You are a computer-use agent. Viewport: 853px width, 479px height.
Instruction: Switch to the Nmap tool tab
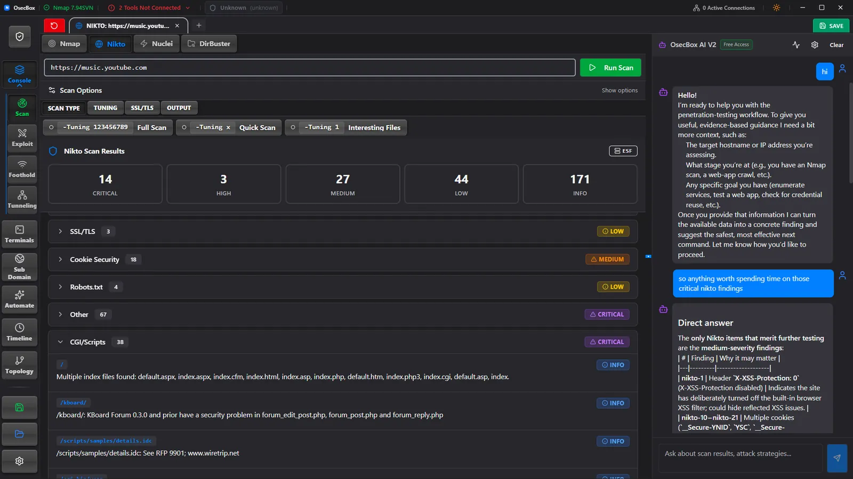[x=64, y=44]
